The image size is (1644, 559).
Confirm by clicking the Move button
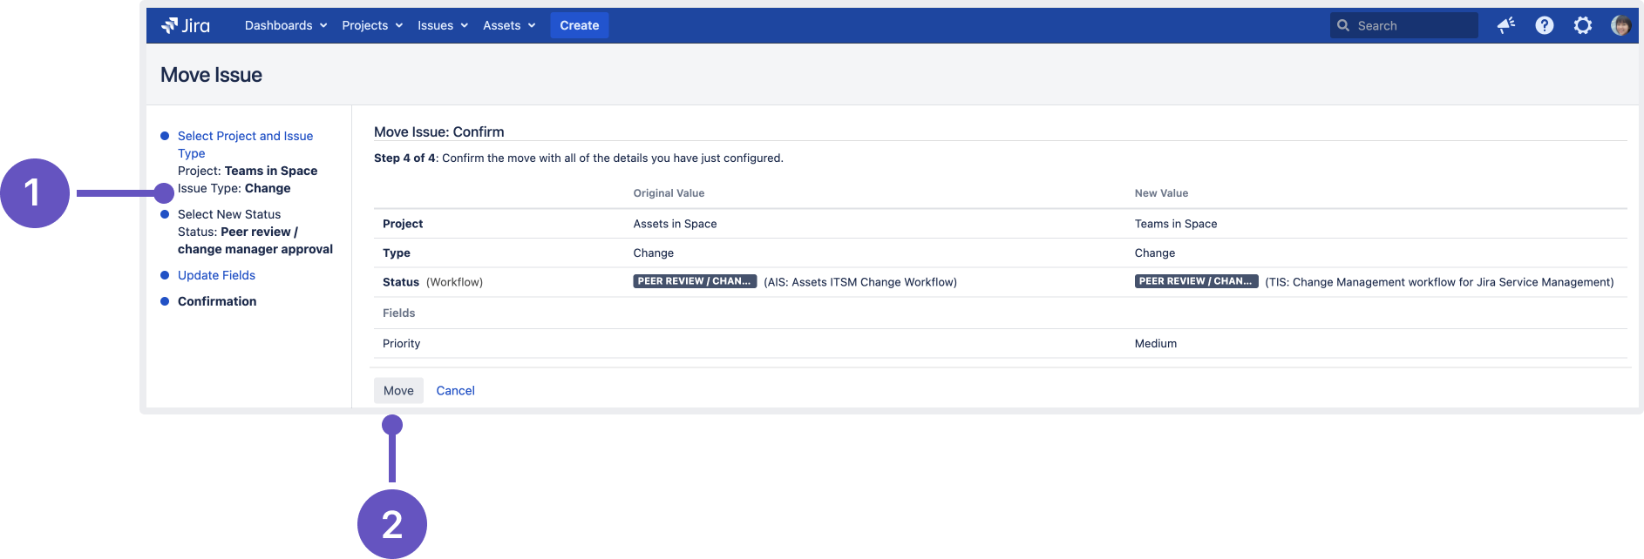pos(398,390)
